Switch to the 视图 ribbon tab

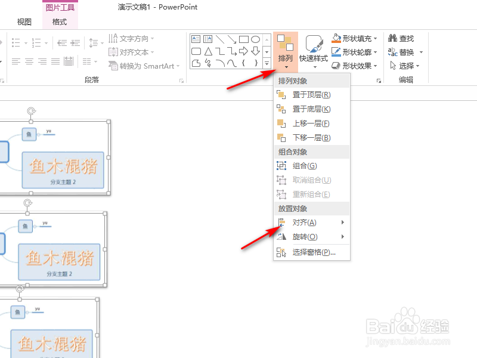pyautogui.click(x=24, y=22)
